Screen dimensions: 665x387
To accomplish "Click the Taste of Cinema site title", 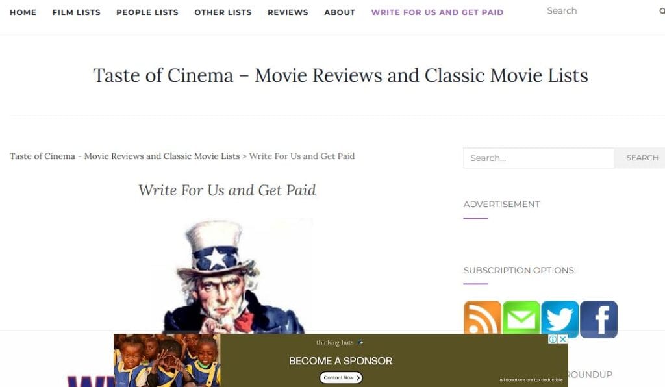I will pos(340,75).
